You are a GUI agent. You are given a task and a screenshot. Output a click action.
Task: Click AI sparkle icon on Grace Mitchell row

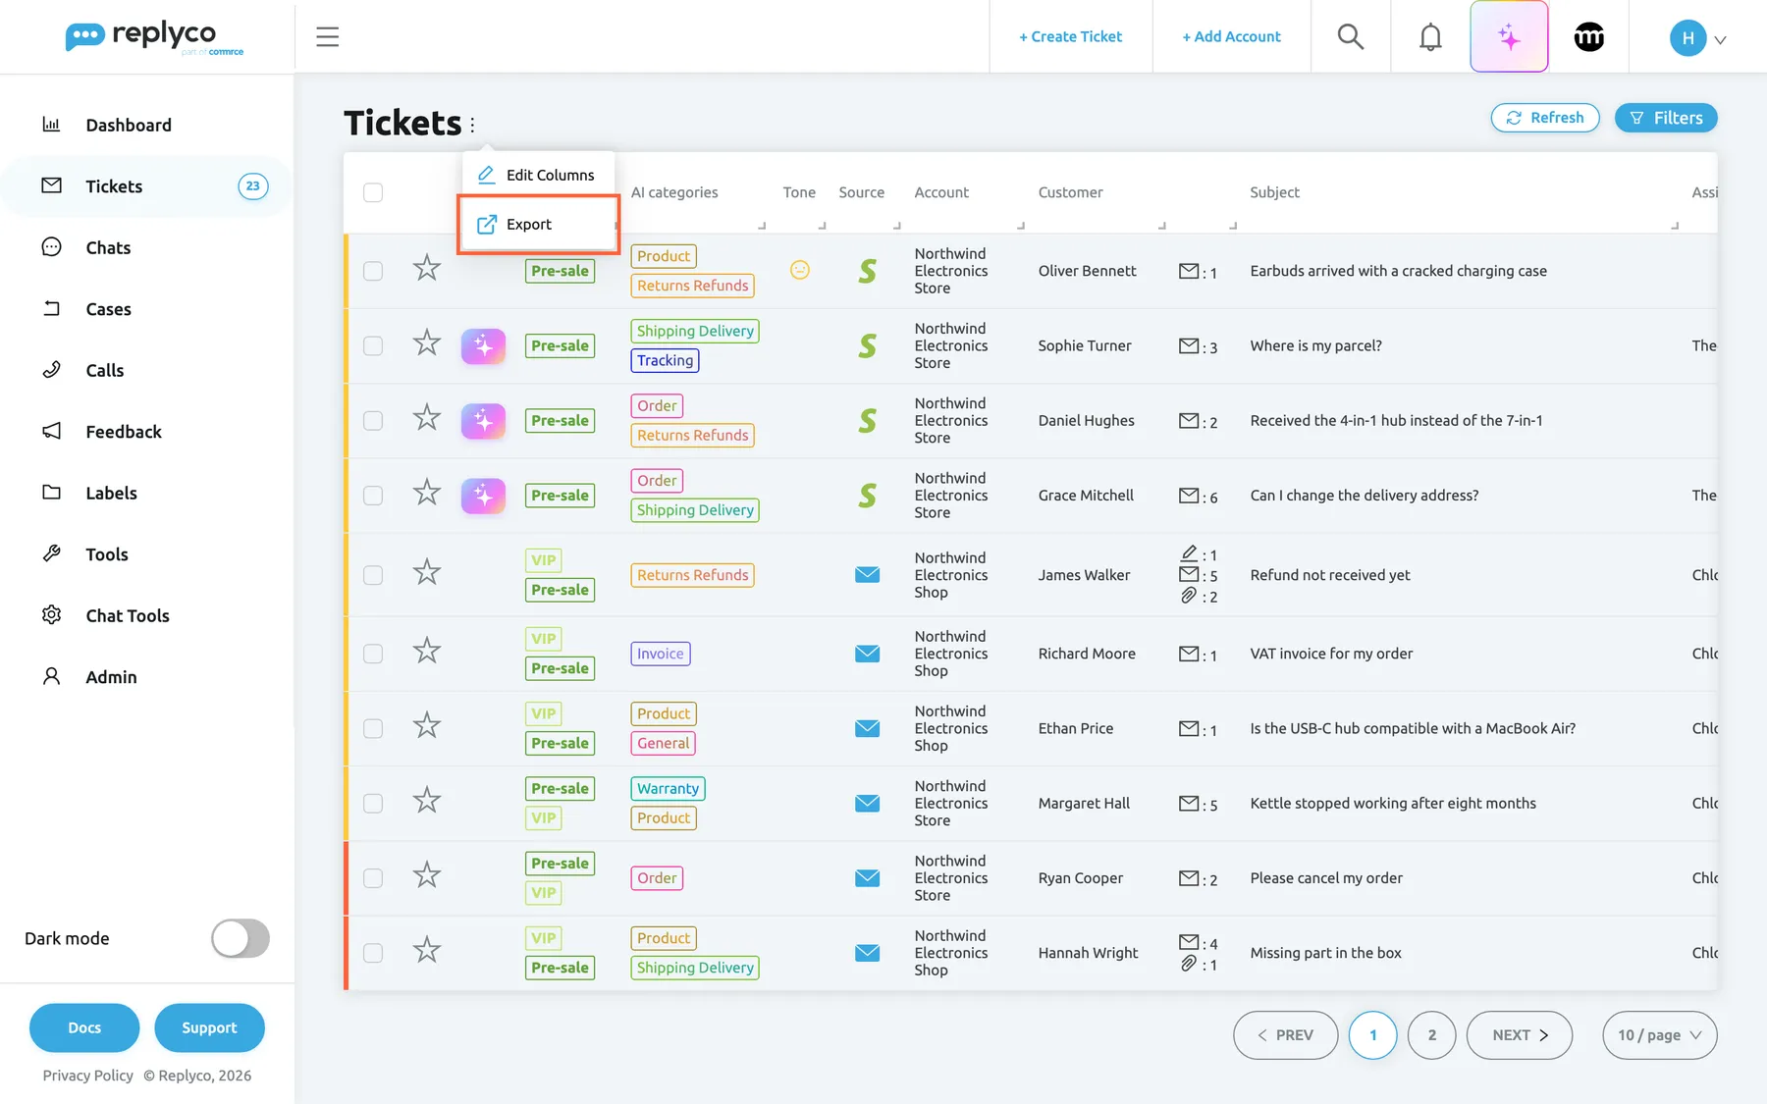pyautogui.click(x=483, y=496)
